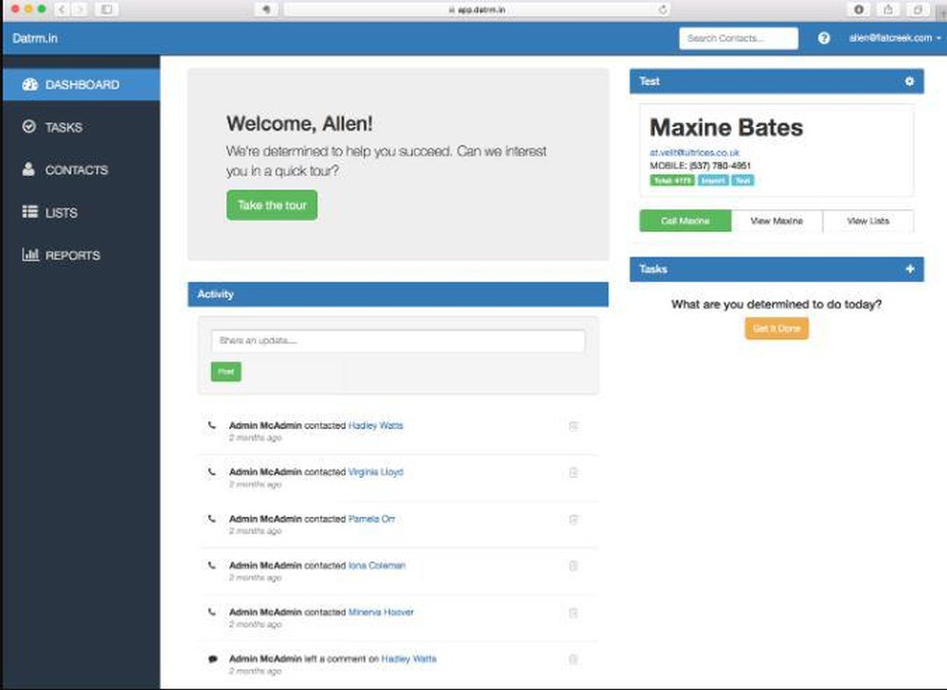This screenshot has width=947, height=690.
Task: Click the browser forward arrow
Action: [x=80, y=9]
